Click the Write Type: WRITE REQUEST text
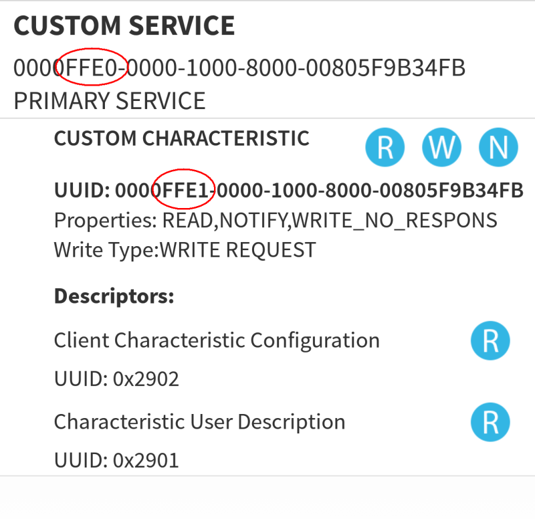This screenshot has width=535, height=519. pyautogui.click(x=185, y=249)
